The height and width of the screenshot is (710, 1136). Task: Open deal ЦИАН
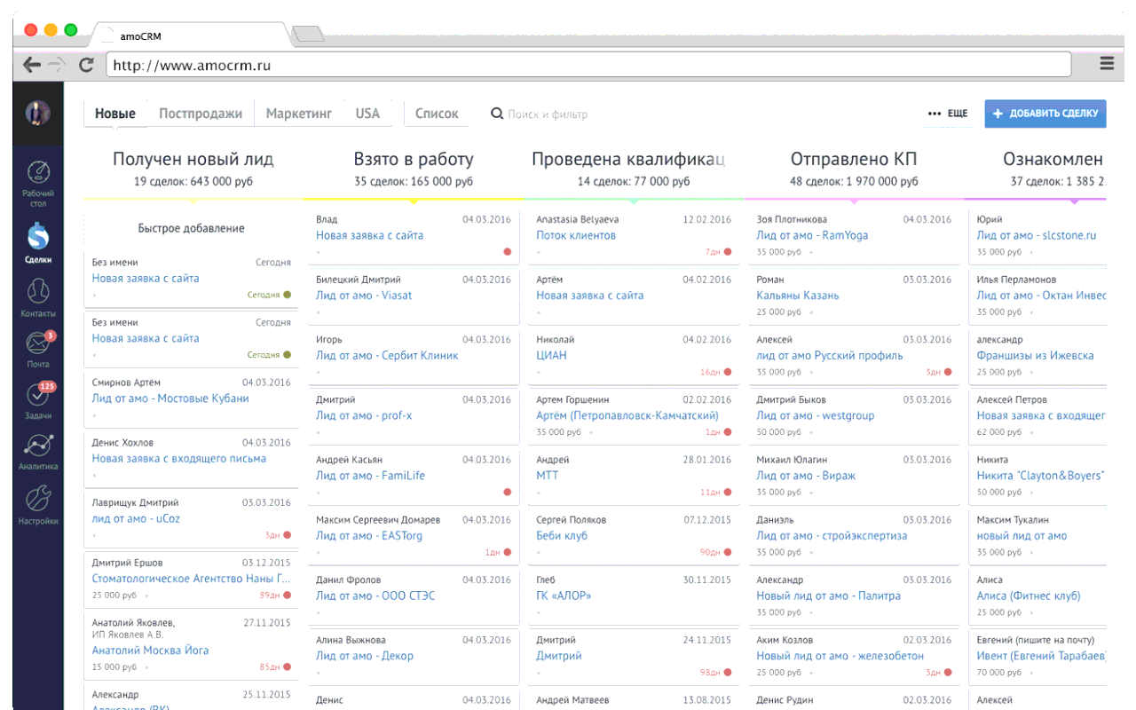coord(551,355)
